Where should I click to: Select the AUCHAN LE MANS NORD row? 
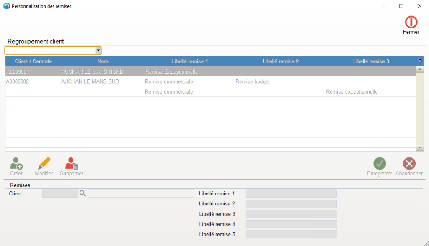(92, 71)
